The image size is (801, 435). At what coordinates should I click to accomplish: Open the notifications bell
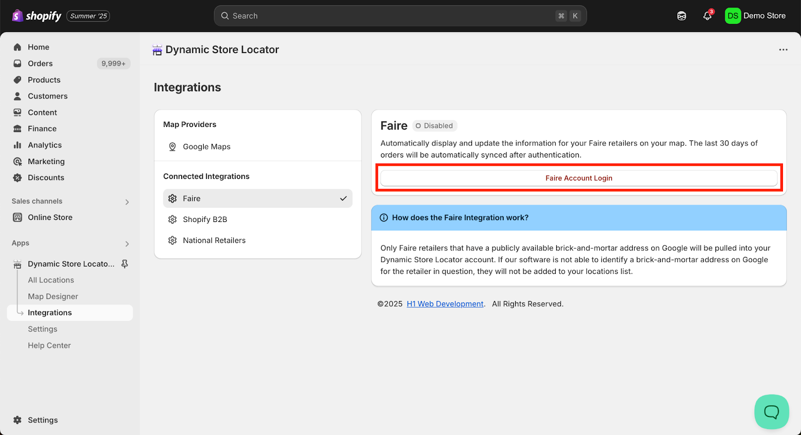pos(707,16)
